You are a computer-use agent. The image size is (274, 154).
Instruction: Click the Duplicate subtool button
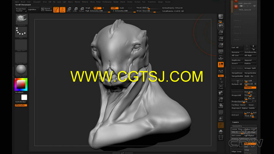pos(237,60)
